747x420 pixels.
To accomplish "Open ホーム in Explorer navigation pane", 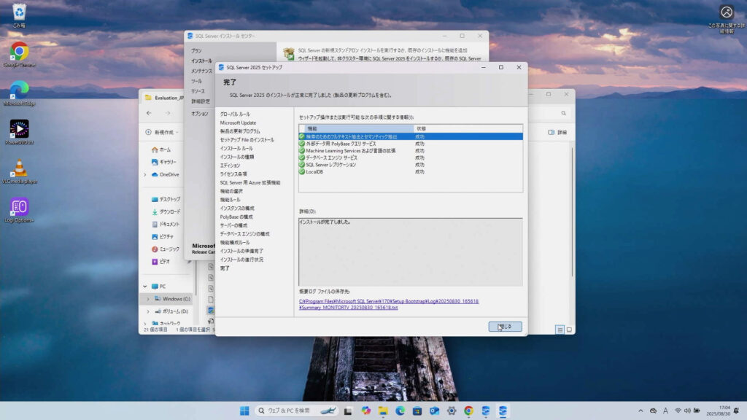I will (x=161, y=150).
